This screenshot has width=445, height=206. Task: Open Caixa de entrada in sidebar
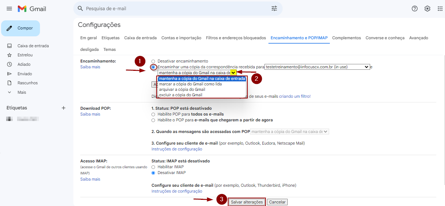33,46
